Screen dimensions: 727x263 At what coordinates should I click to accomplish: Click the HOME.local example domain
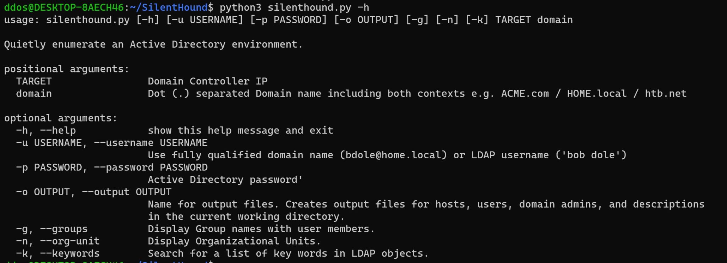pyautogui.click(x=597, y=94)
